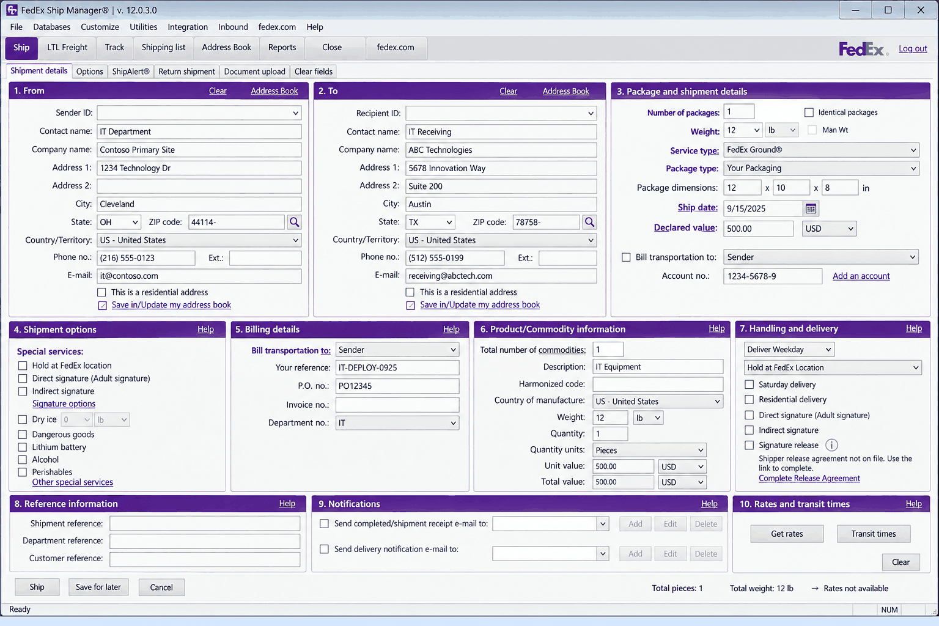
Task: Open the Databases menu
Action: tap(52, 27)
